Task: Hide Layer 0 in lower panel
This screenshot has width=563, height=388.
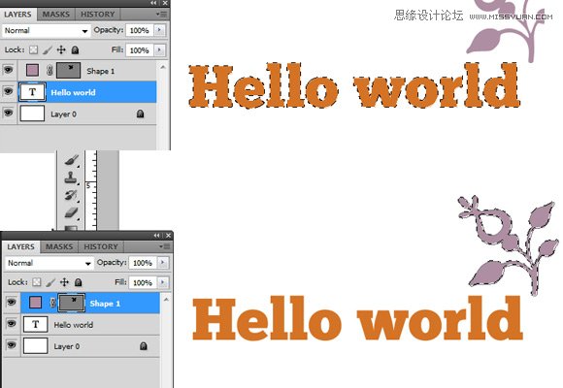Action: pyautogui.click(x=11, y=345)
